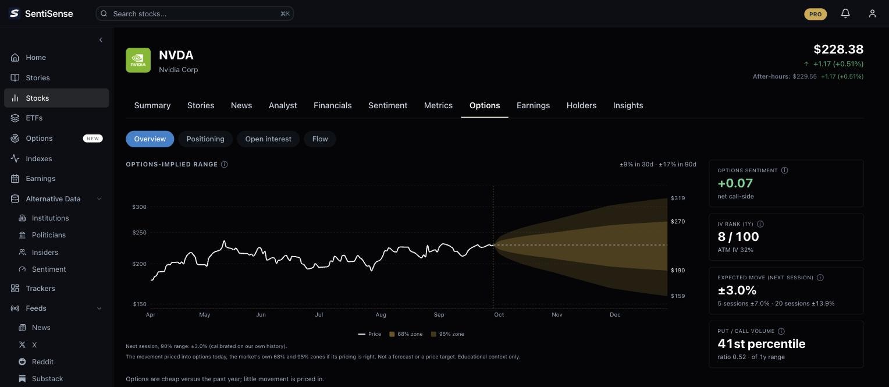Open the Earnings tab

tap(534, 106)
